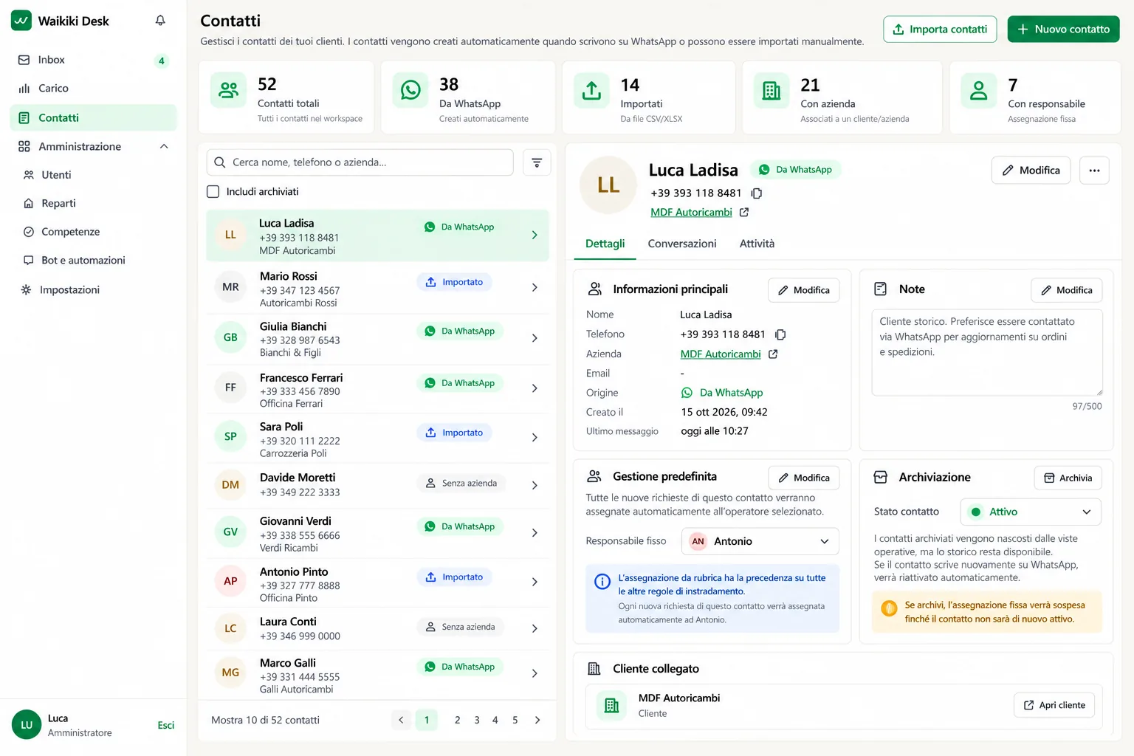Click the MDF Autoricambi building icon
Screen dimensions: 1134x756
tap(612, 705)
